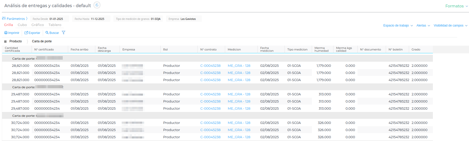Viewport: 469px width, 141px height.
Task: Click the refresh icon beside the title
Action: [97, 5]
